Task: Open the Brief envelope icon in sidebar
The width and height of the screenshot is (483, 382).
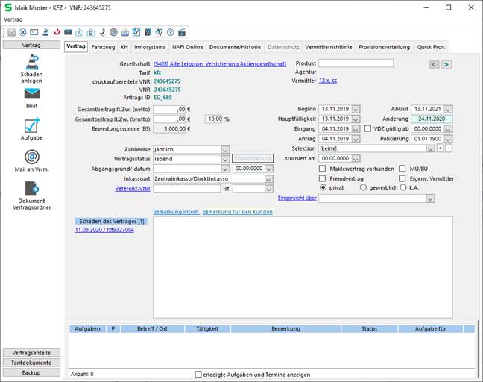Action: coord(31,94)
